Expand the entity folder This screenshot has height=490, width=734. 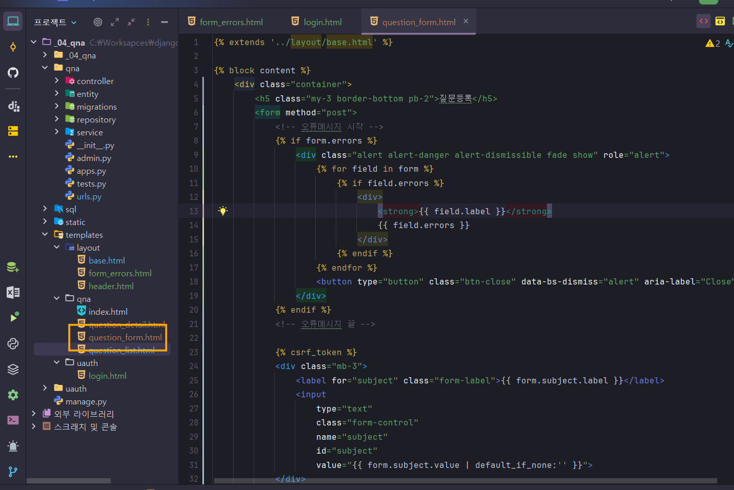pos(56,93)
